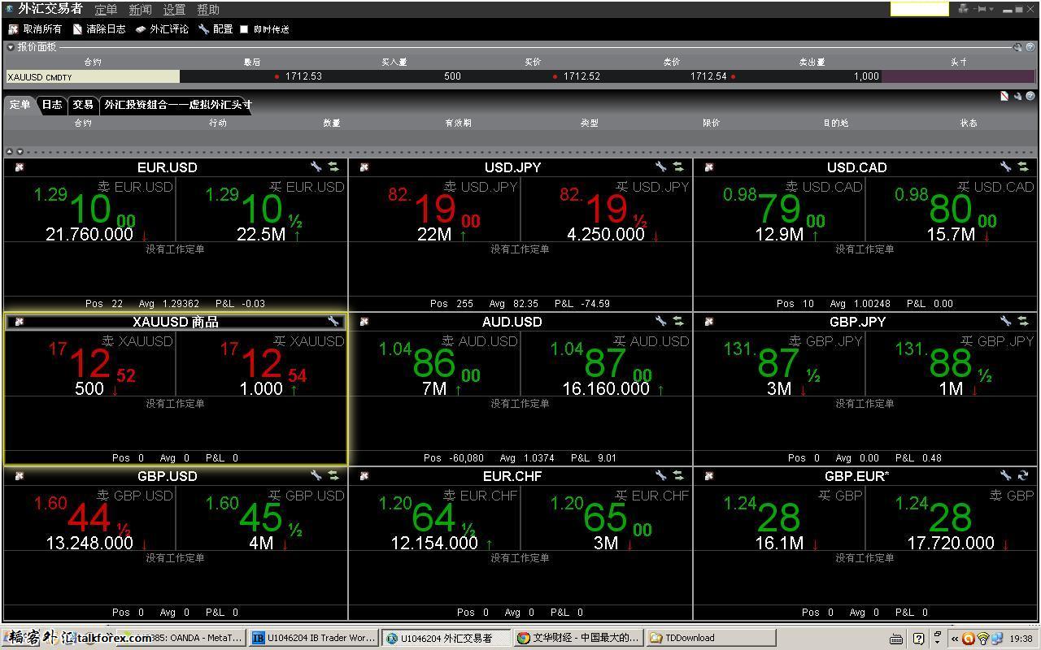Viewport: 1041px width, 650px height.
Task: Click the swap arrows icon on EUR.USD
Action: pos(333,167)
